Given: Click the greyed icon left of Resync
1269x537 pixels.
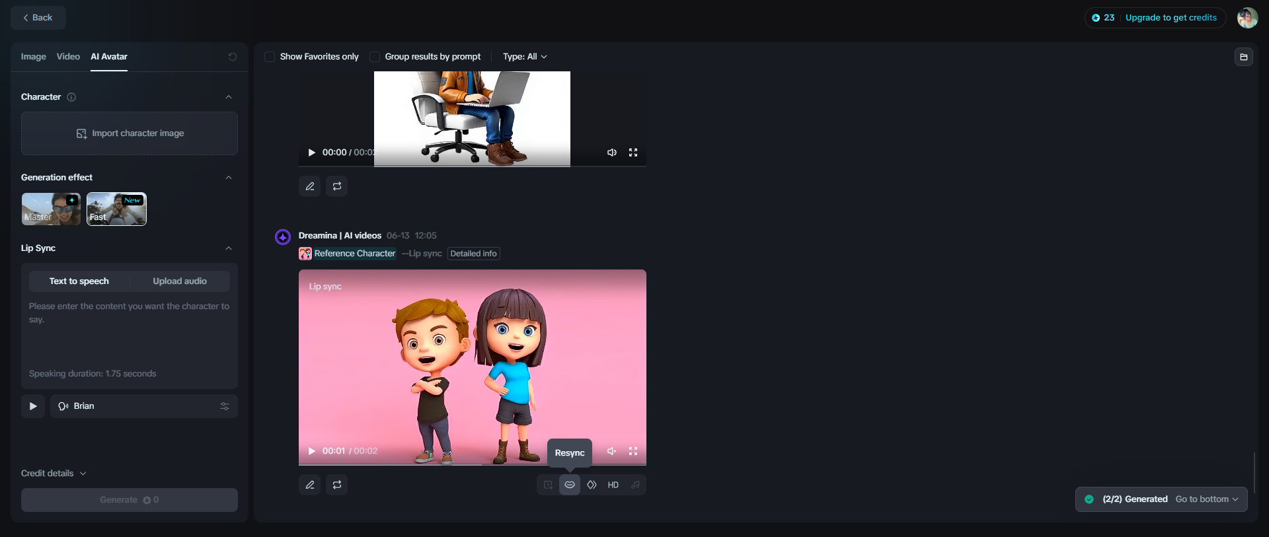Looking at the screenshot, I should click(x=548, y=485).
